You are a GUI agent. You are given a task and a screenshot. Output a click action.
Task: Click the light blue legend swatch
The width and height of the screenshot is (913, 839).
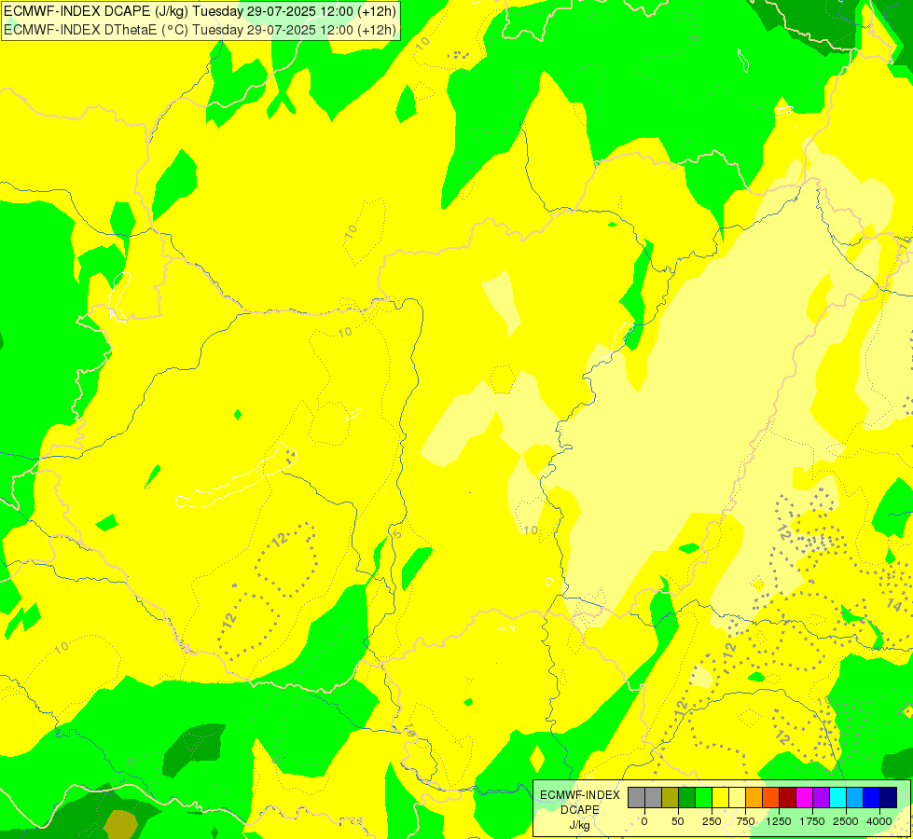pos(855,797)
